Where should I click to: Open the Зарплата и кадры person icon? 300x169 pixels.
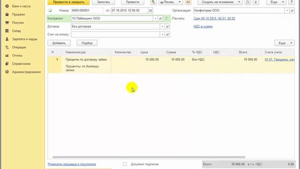pyautogui.click(x=7, y=39)
